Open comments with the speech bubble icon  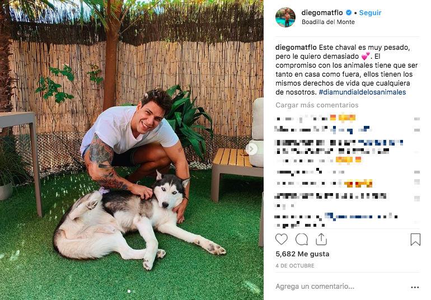pyautogui.click(x=302, y=240)
